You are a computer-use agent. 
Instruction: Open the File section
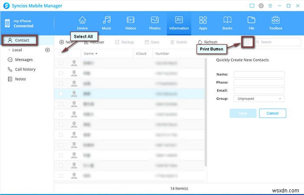point(251,23)
